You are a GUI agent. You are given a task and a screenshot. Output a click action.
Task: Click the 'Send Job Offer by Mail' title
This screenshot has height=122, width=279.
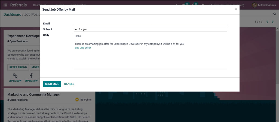[58, 9]
